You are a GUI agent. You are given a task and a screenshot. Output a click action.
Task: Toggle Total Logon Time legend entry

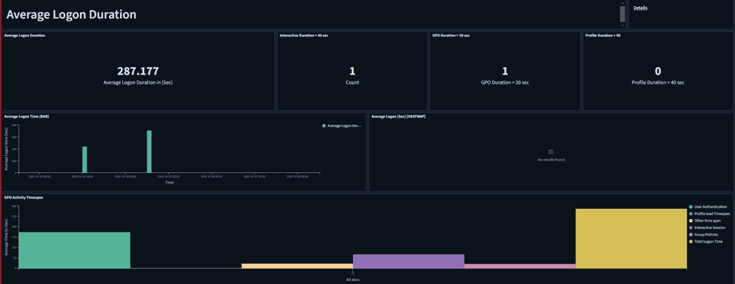point(708,241)
